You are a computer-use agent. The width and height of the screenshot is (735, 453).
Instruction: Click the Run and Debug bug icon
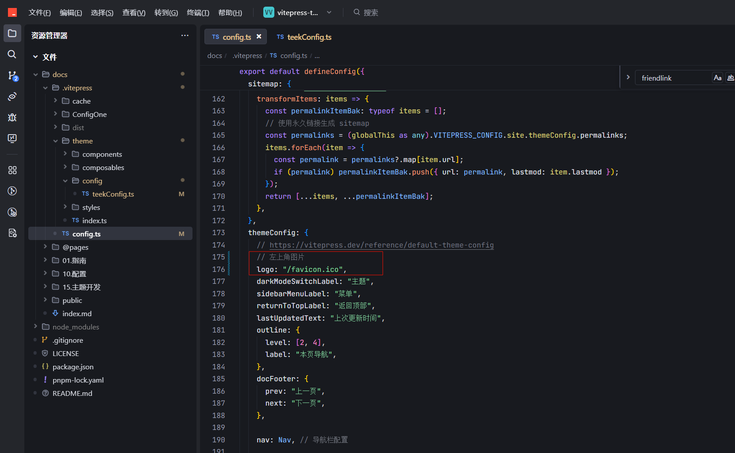click(12, 117)
